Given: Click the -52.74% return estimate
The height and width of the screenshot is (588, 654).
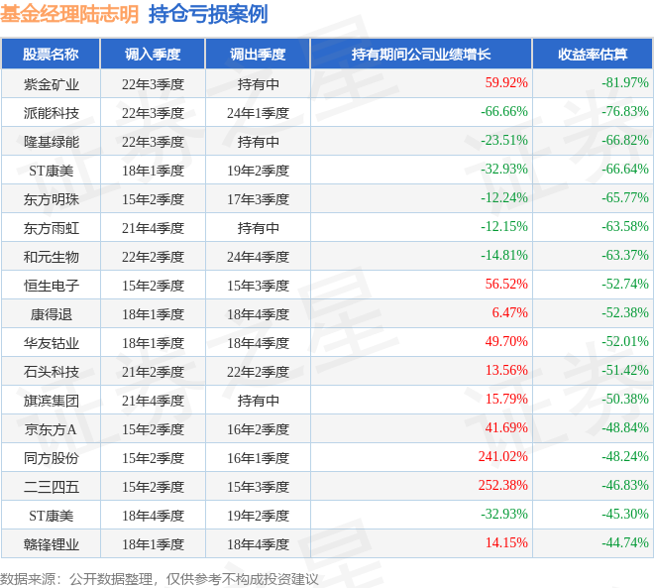Looking at the screenshot, I should point(625,285).
